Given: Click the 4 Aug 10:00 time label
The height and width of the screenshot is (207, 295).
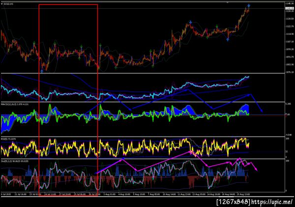Looking at the screenshot, I should tap(124, 194).
